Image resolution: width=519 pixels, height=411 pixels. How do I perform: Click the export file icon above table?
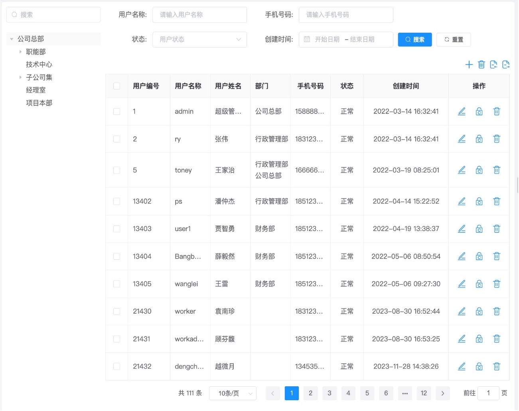click(506, 65)
